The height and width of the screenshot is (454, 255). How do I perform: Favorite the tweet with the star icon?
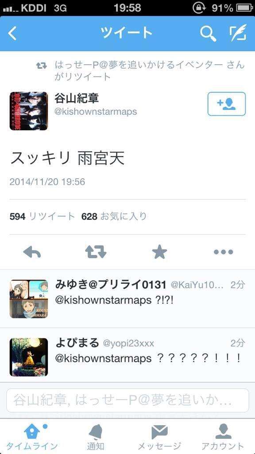tap(159, 252)
